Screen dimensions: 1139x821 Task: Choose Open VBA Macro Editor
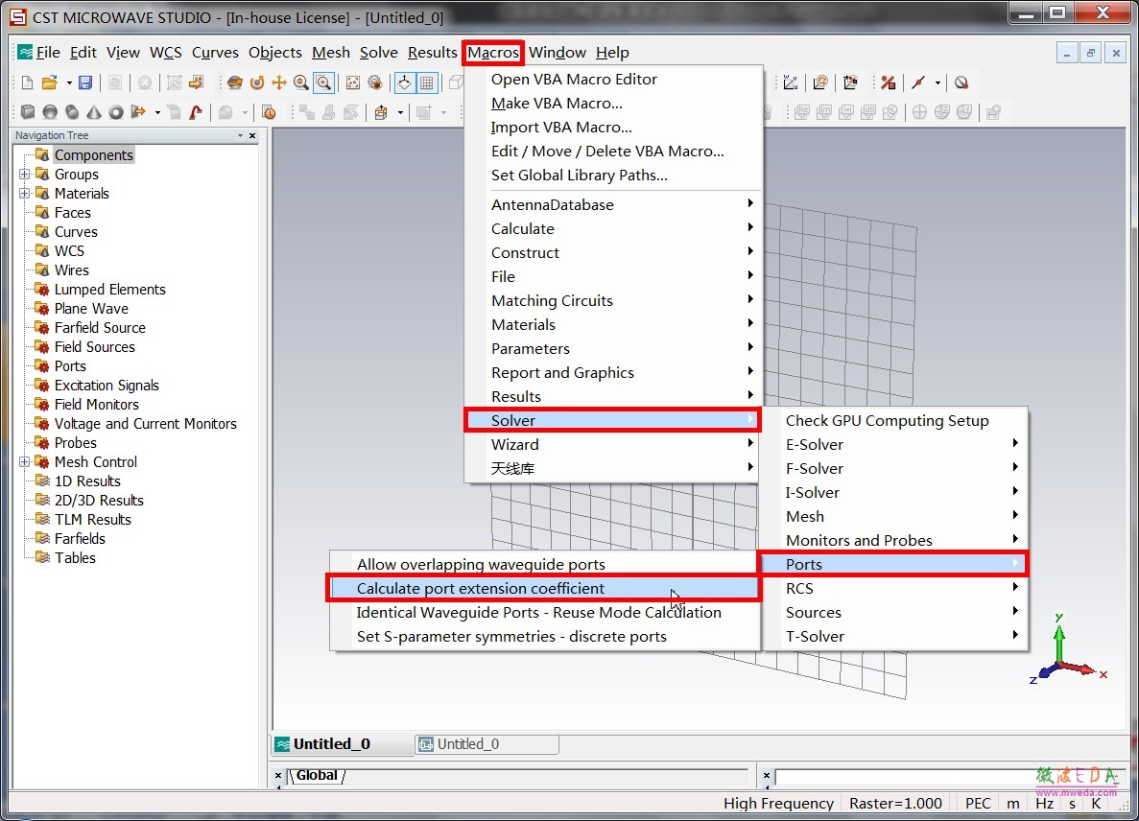[613, 79]
